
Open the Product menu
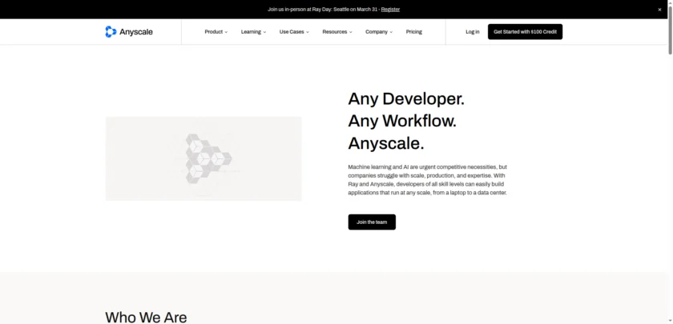coord(216,32)
